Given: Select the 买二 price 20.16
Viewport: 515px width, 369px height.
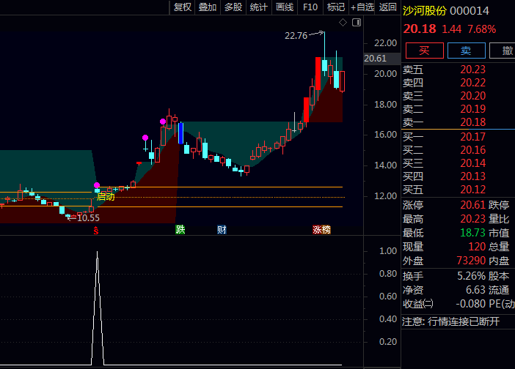Looking at the screenshot, I should click(x=472, y=150).
